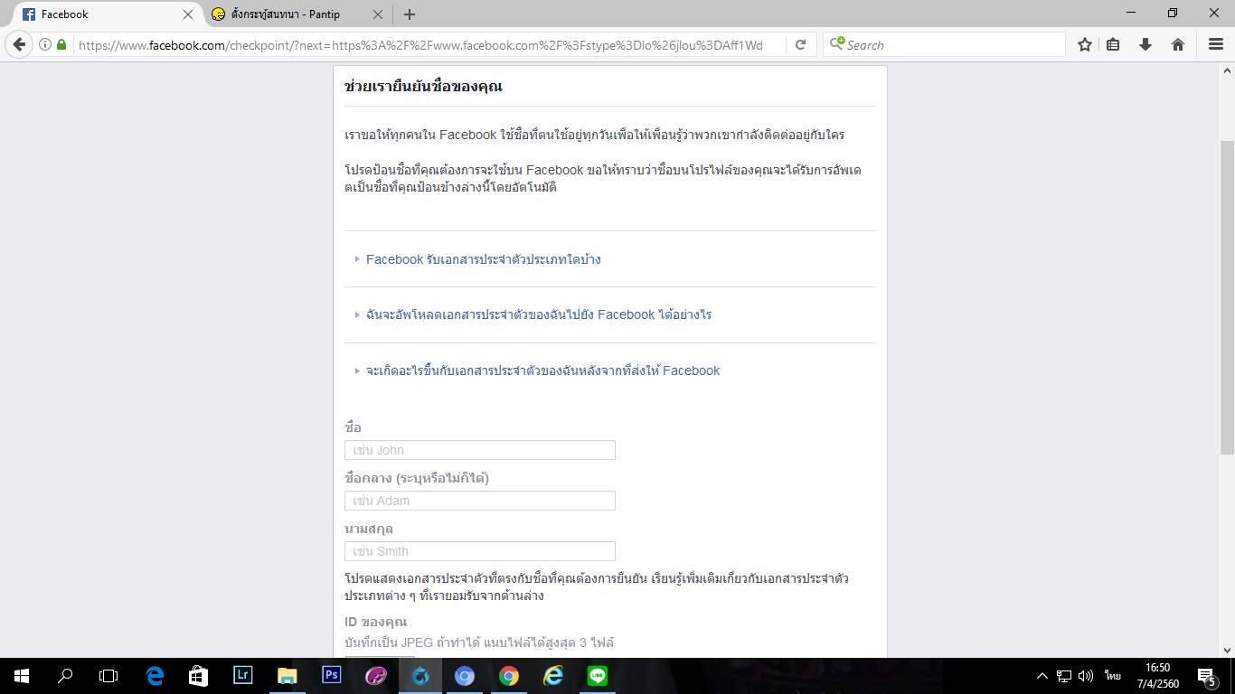Screen dimensions: 1235x694
Task: Expand 'ฉันจะอัพโหลดเอกสารประจำตัว' help section
Action: [x=538, y=314]
